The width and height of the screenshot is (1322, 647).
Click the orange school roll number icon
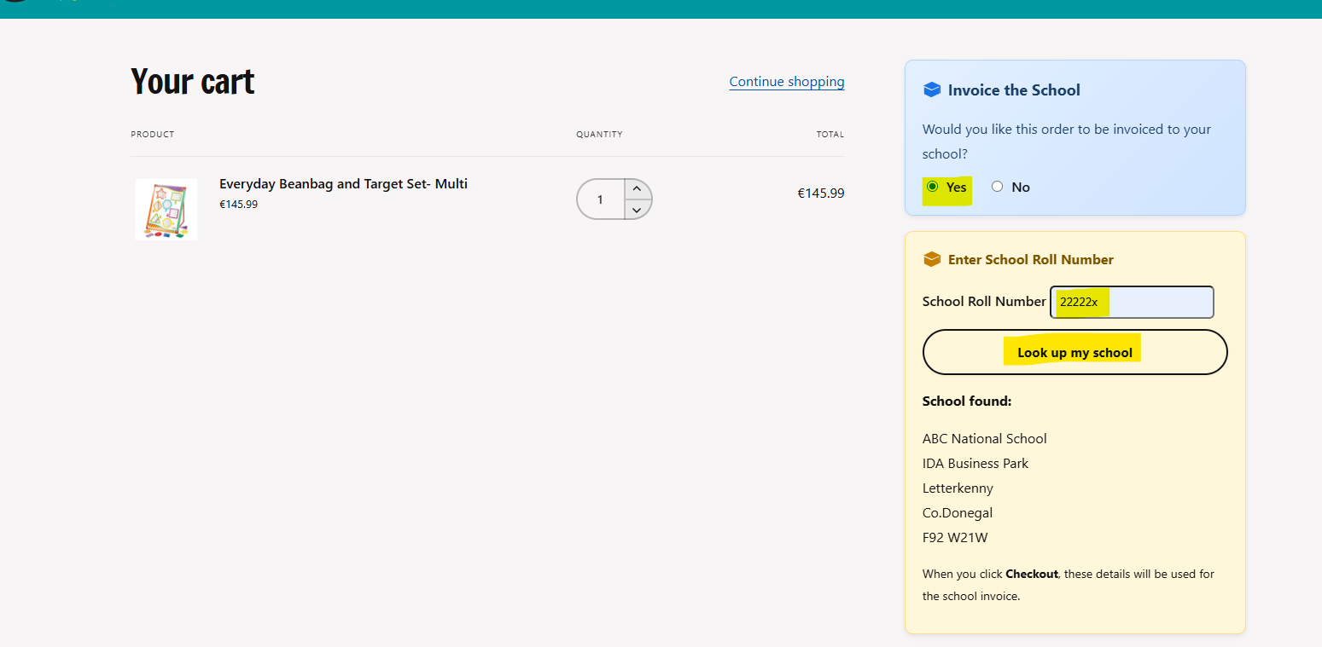tap(932, 259)
